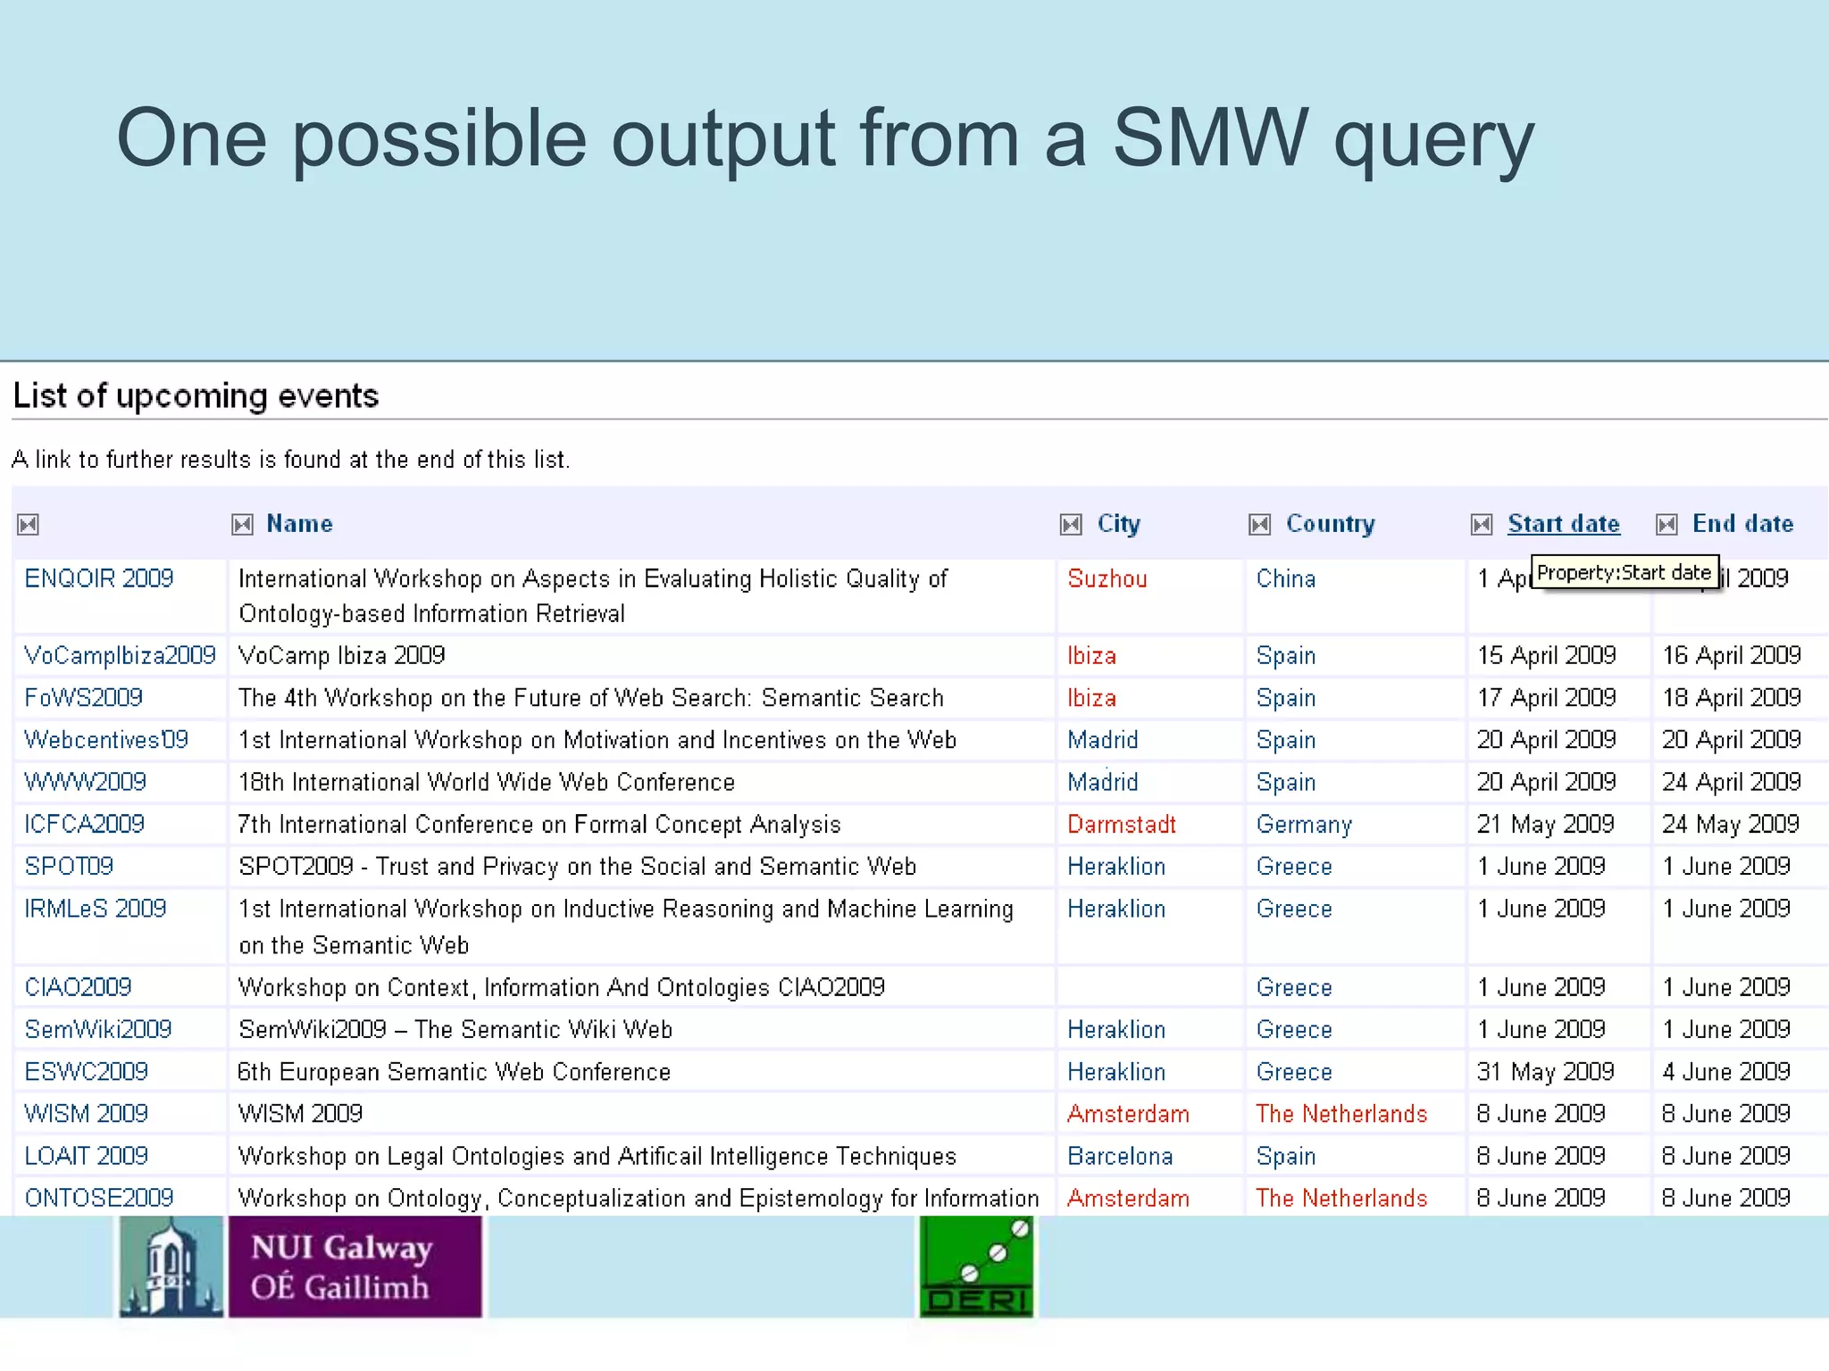Click sort icon beside End date header

[x=1666, y=525]
